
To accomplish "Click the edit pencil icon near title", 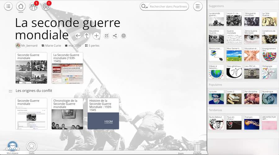I will coord(106,36).
